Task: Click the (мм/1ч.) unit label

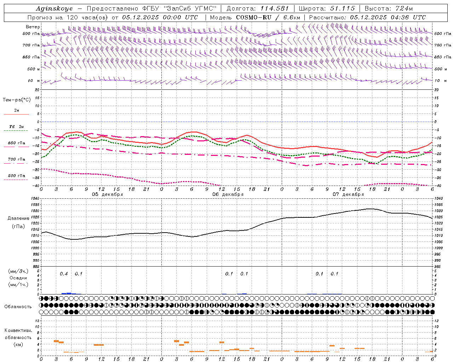Action: tap(18, 285)
